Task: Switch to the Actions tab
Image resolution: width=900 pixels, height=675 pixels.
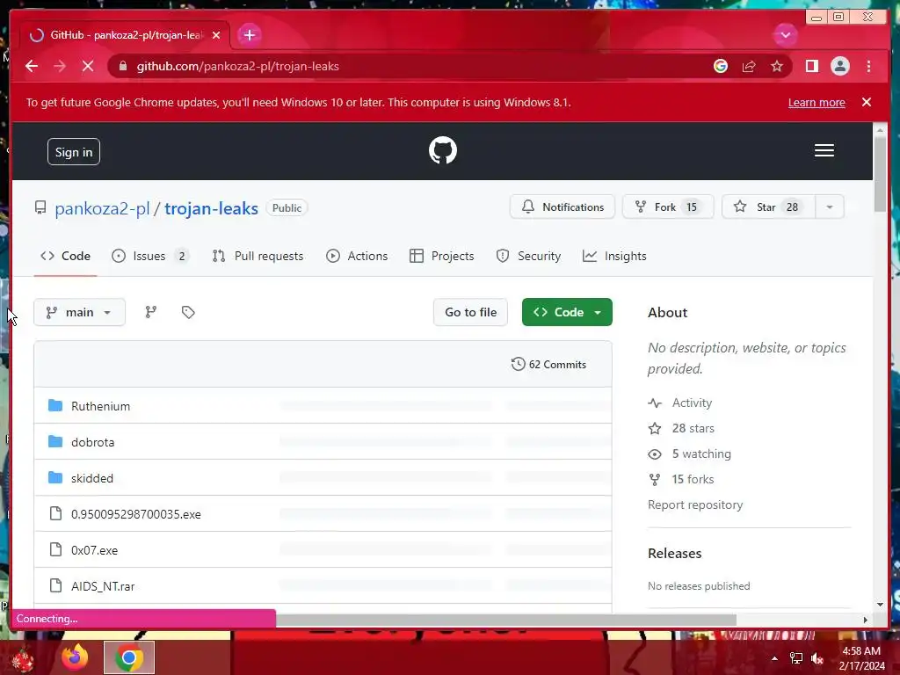Action: point(357,256)
